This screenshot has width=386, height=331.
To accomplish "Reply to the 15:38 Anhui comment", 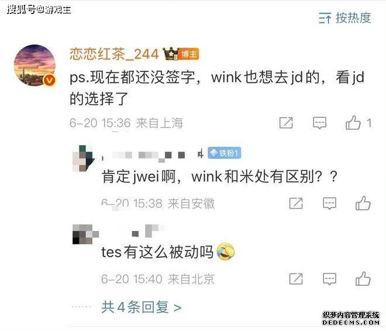I will pos(329,204).
